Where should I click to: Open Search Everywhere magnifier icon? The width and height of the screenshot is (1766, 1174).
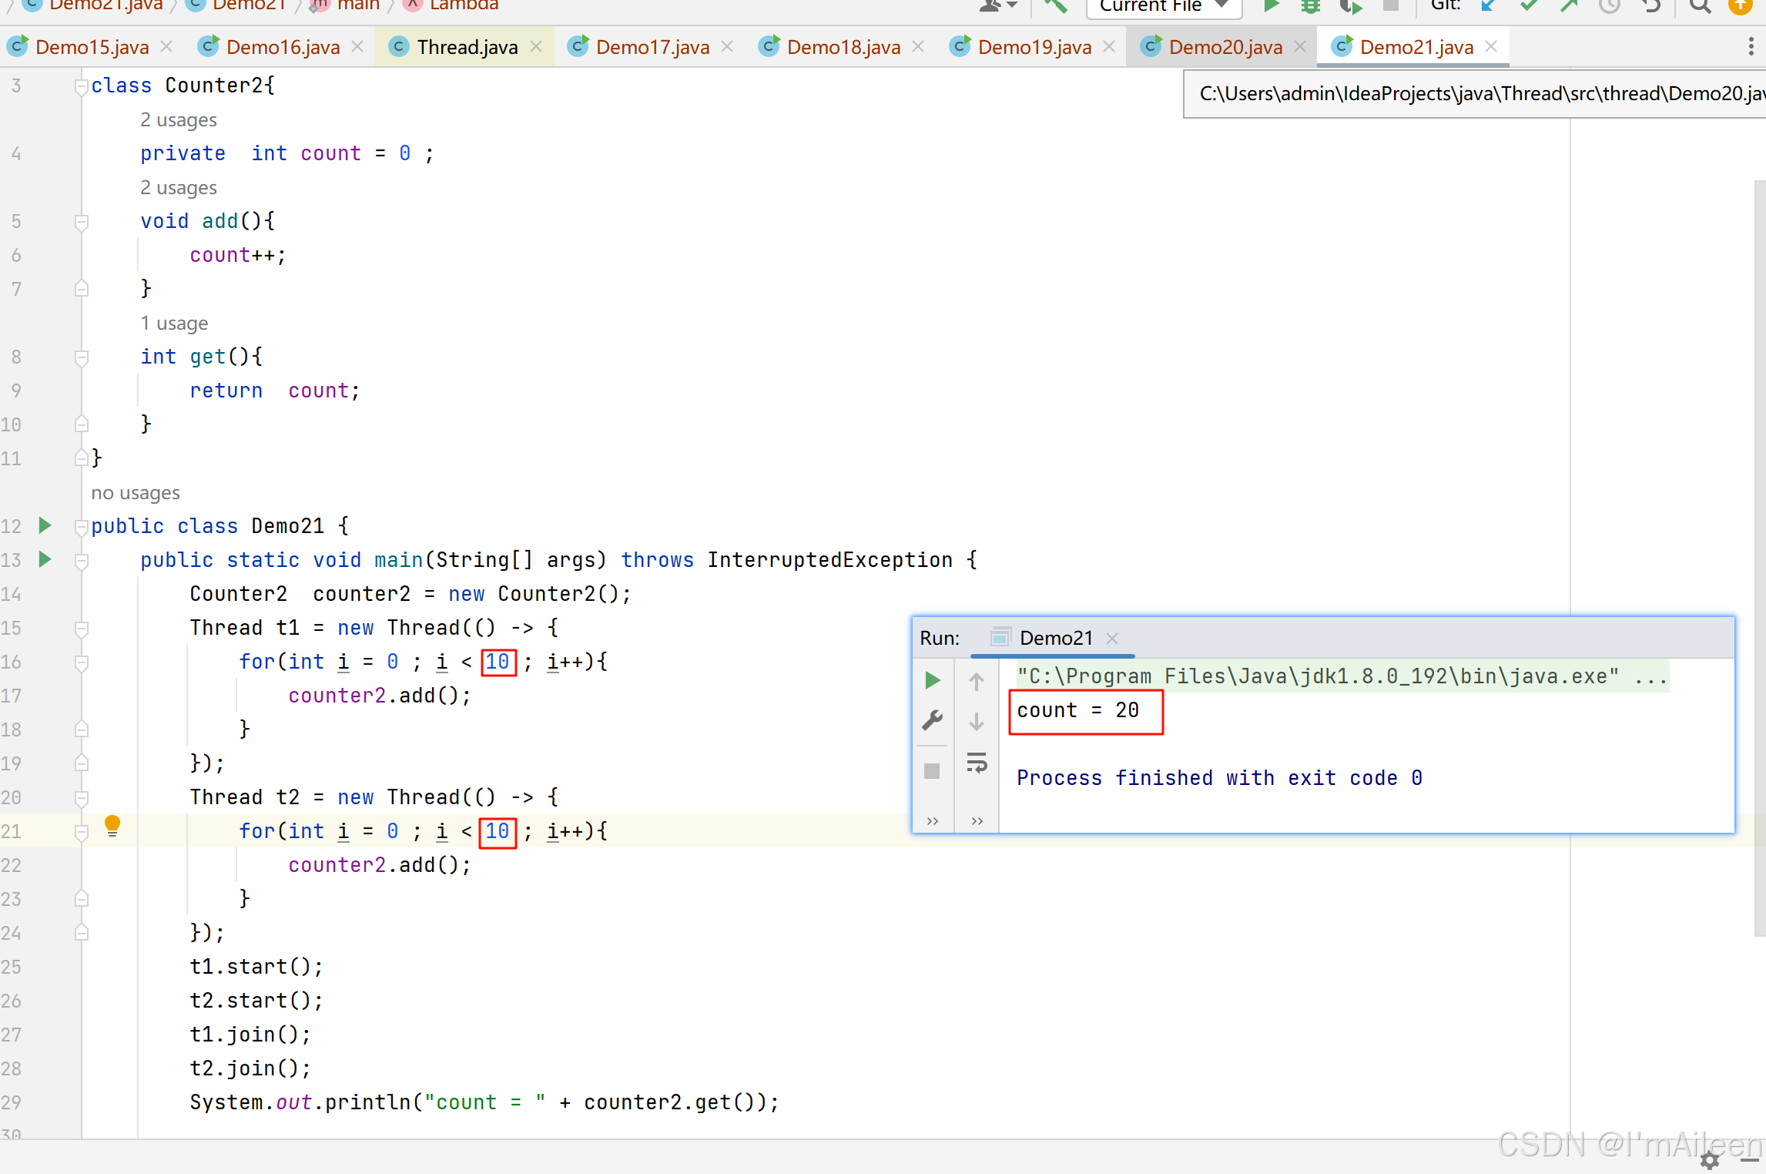[1700, 6]
